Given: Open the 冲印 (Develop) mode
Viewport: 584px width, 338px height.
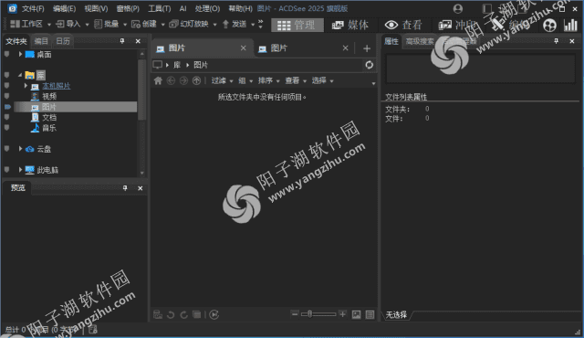Looking at the screenshot, I should (456, 25).
